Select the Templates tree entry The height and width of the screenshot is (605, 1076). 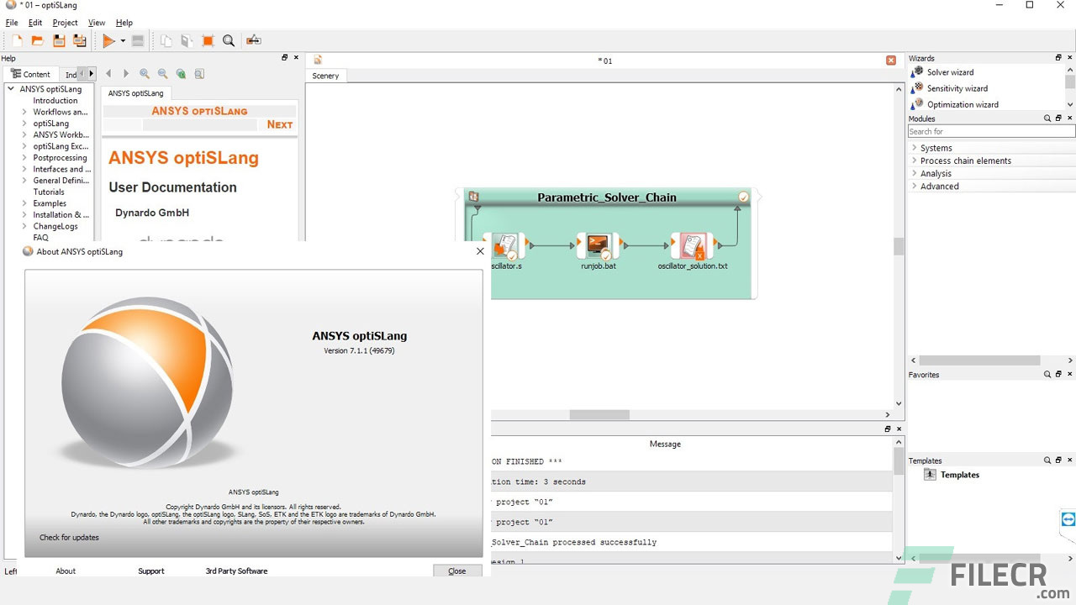[x=952, y=475]
